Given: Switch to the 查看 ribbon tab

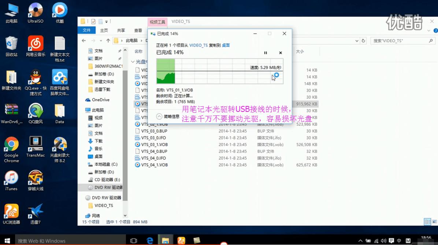Looking at the screenshot, I should coord(137,30).
